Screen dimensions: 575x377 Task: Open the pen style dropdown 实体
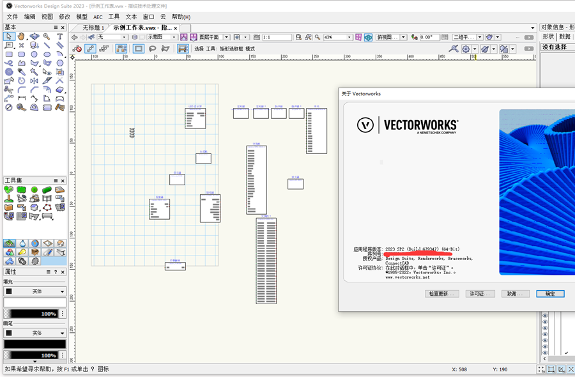(x=35, y=333)
